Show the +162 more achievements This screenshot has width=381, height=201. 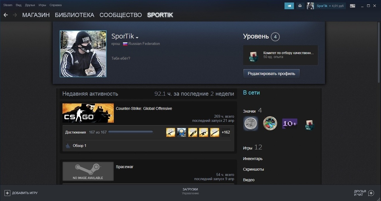(226, 132)
